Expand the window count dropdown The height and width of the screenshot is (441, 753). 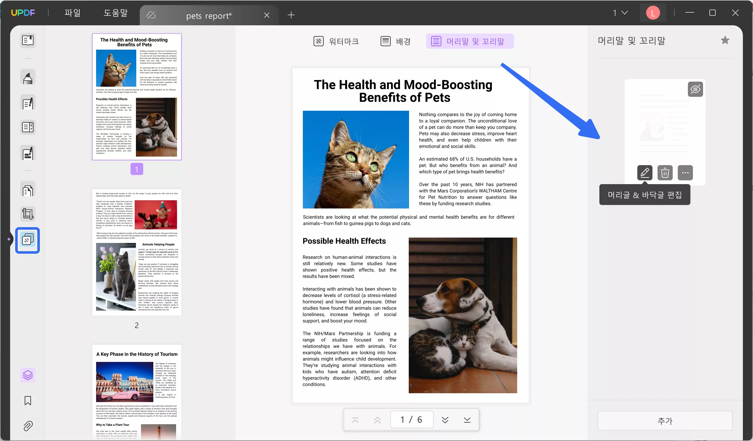(620, 13)
